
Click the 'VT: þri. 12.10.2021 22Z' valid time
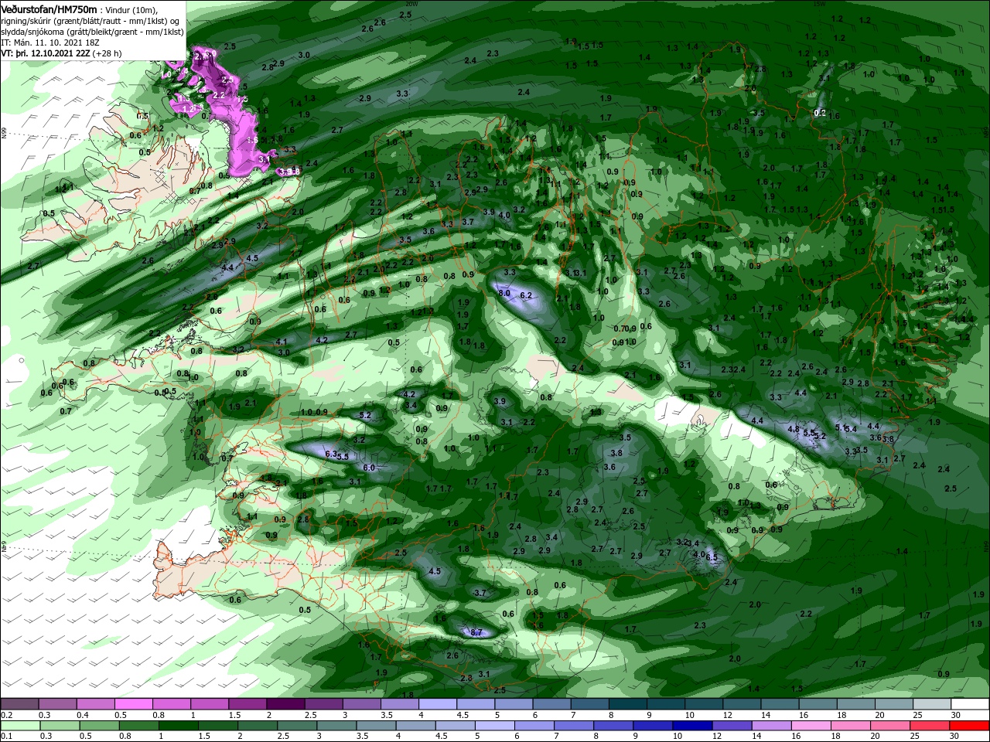46,53
